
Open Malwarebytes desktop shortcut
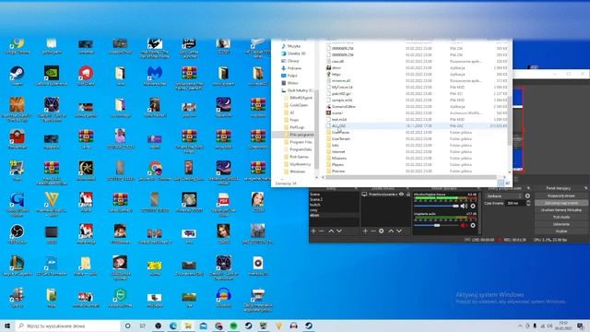tap(155, 76)
